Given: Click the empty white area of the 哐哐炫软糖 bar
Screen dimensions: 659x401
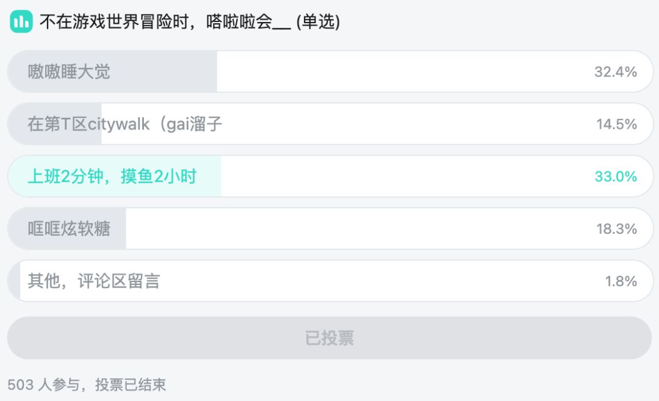Looking at the screenshot, I should (354, 229).
